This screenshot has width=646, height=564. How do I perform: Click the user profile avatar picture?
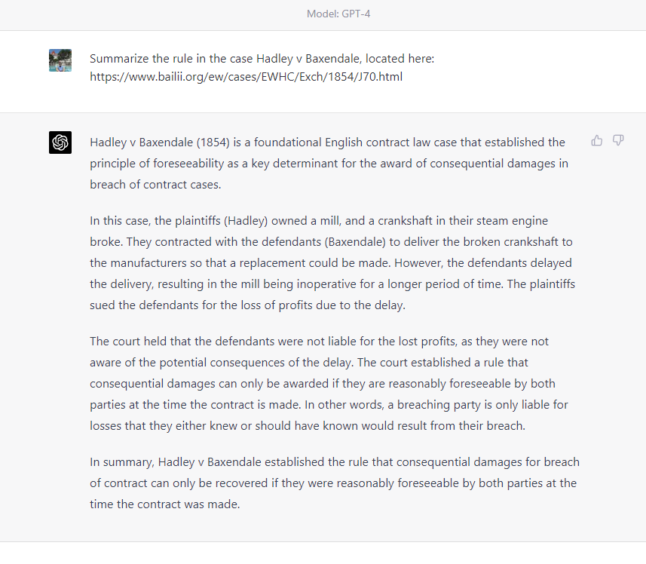[x=60, y=60]
